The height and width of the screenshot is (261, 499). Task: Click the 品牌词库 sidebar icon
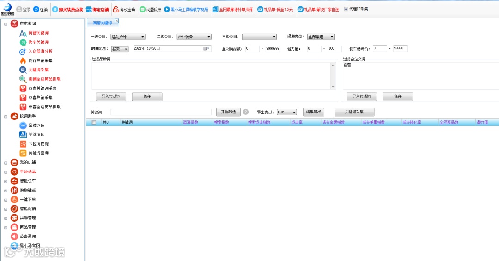(23, 125)
